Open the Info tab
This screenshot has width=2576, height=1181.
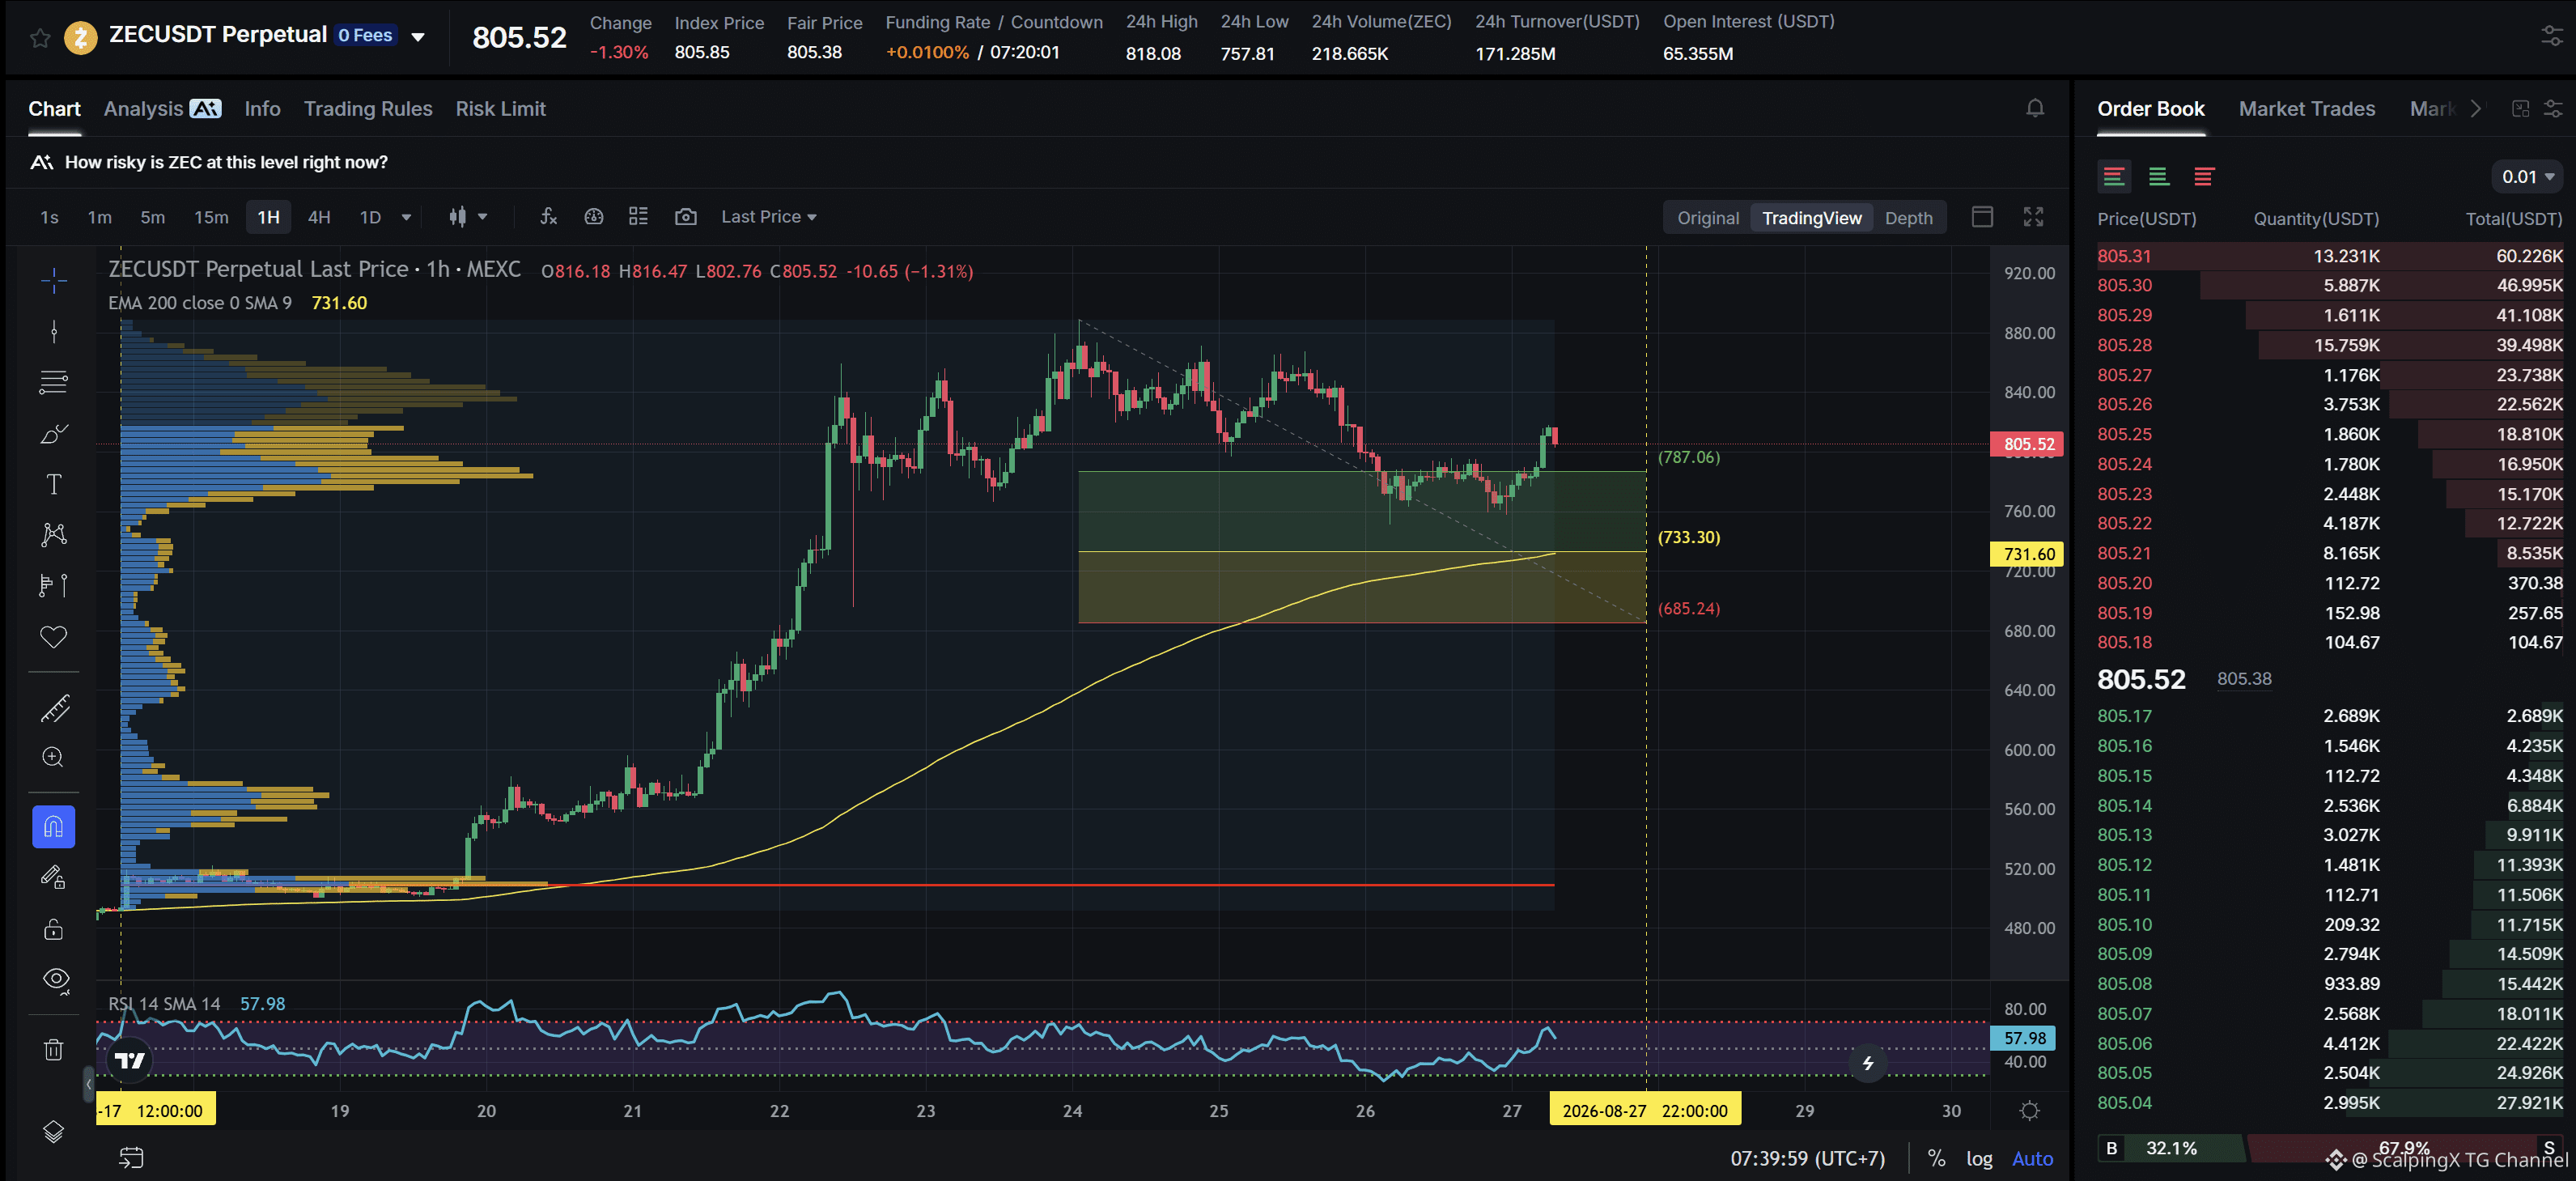point(262,108)
